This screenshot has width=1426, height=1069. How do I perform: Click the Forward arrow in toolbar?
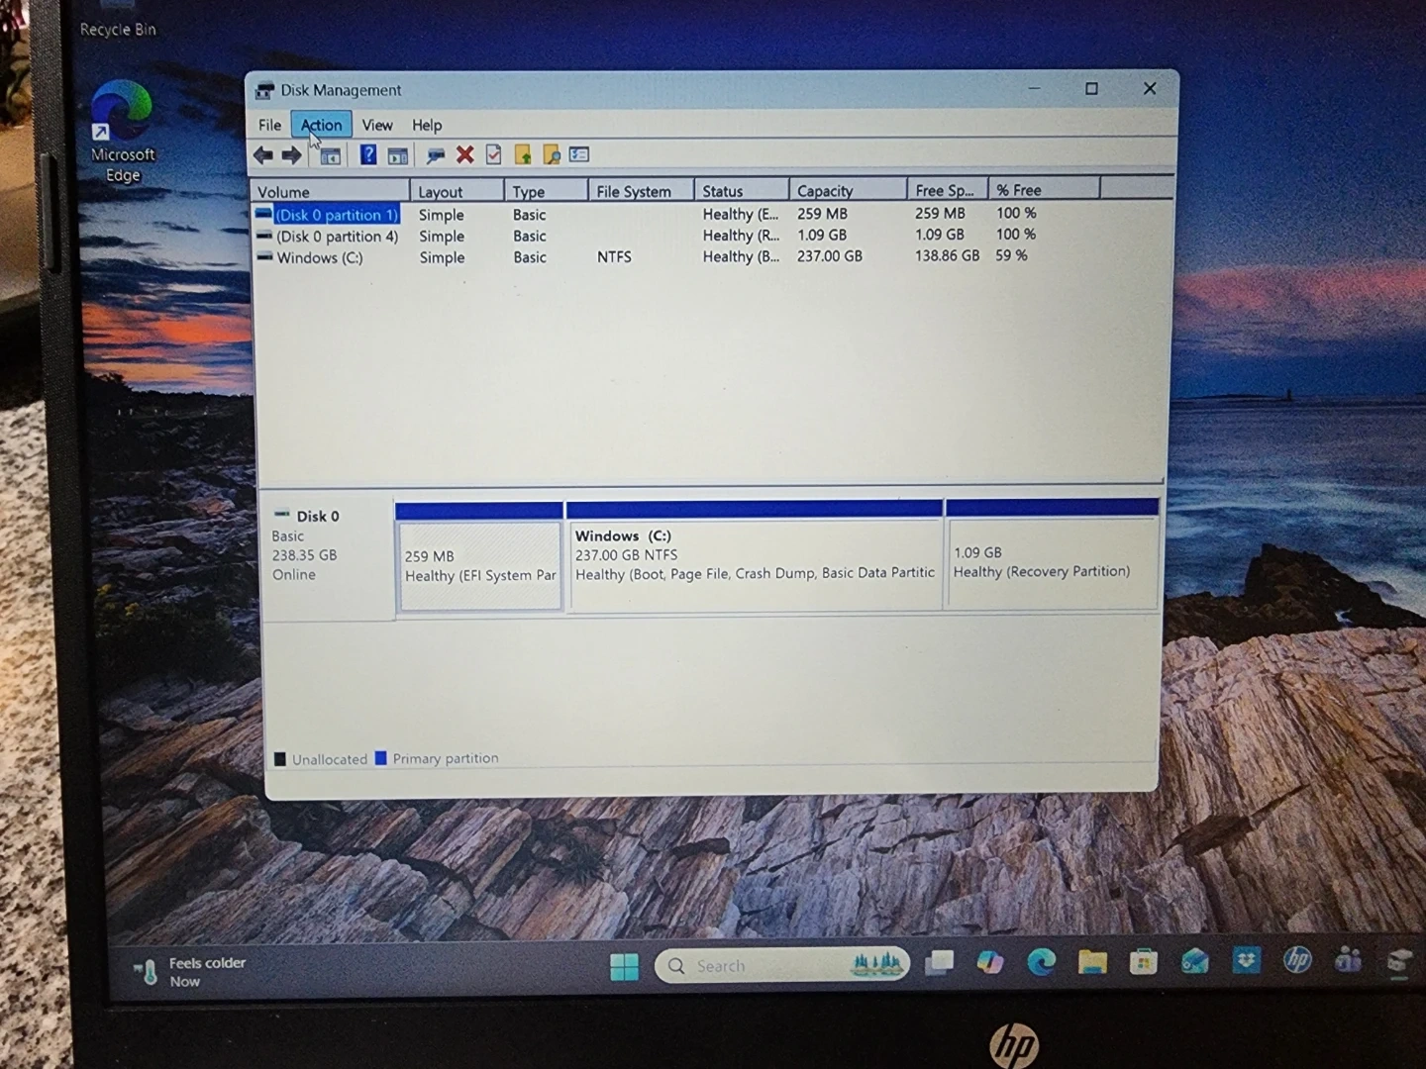click(x=291, y=155)
